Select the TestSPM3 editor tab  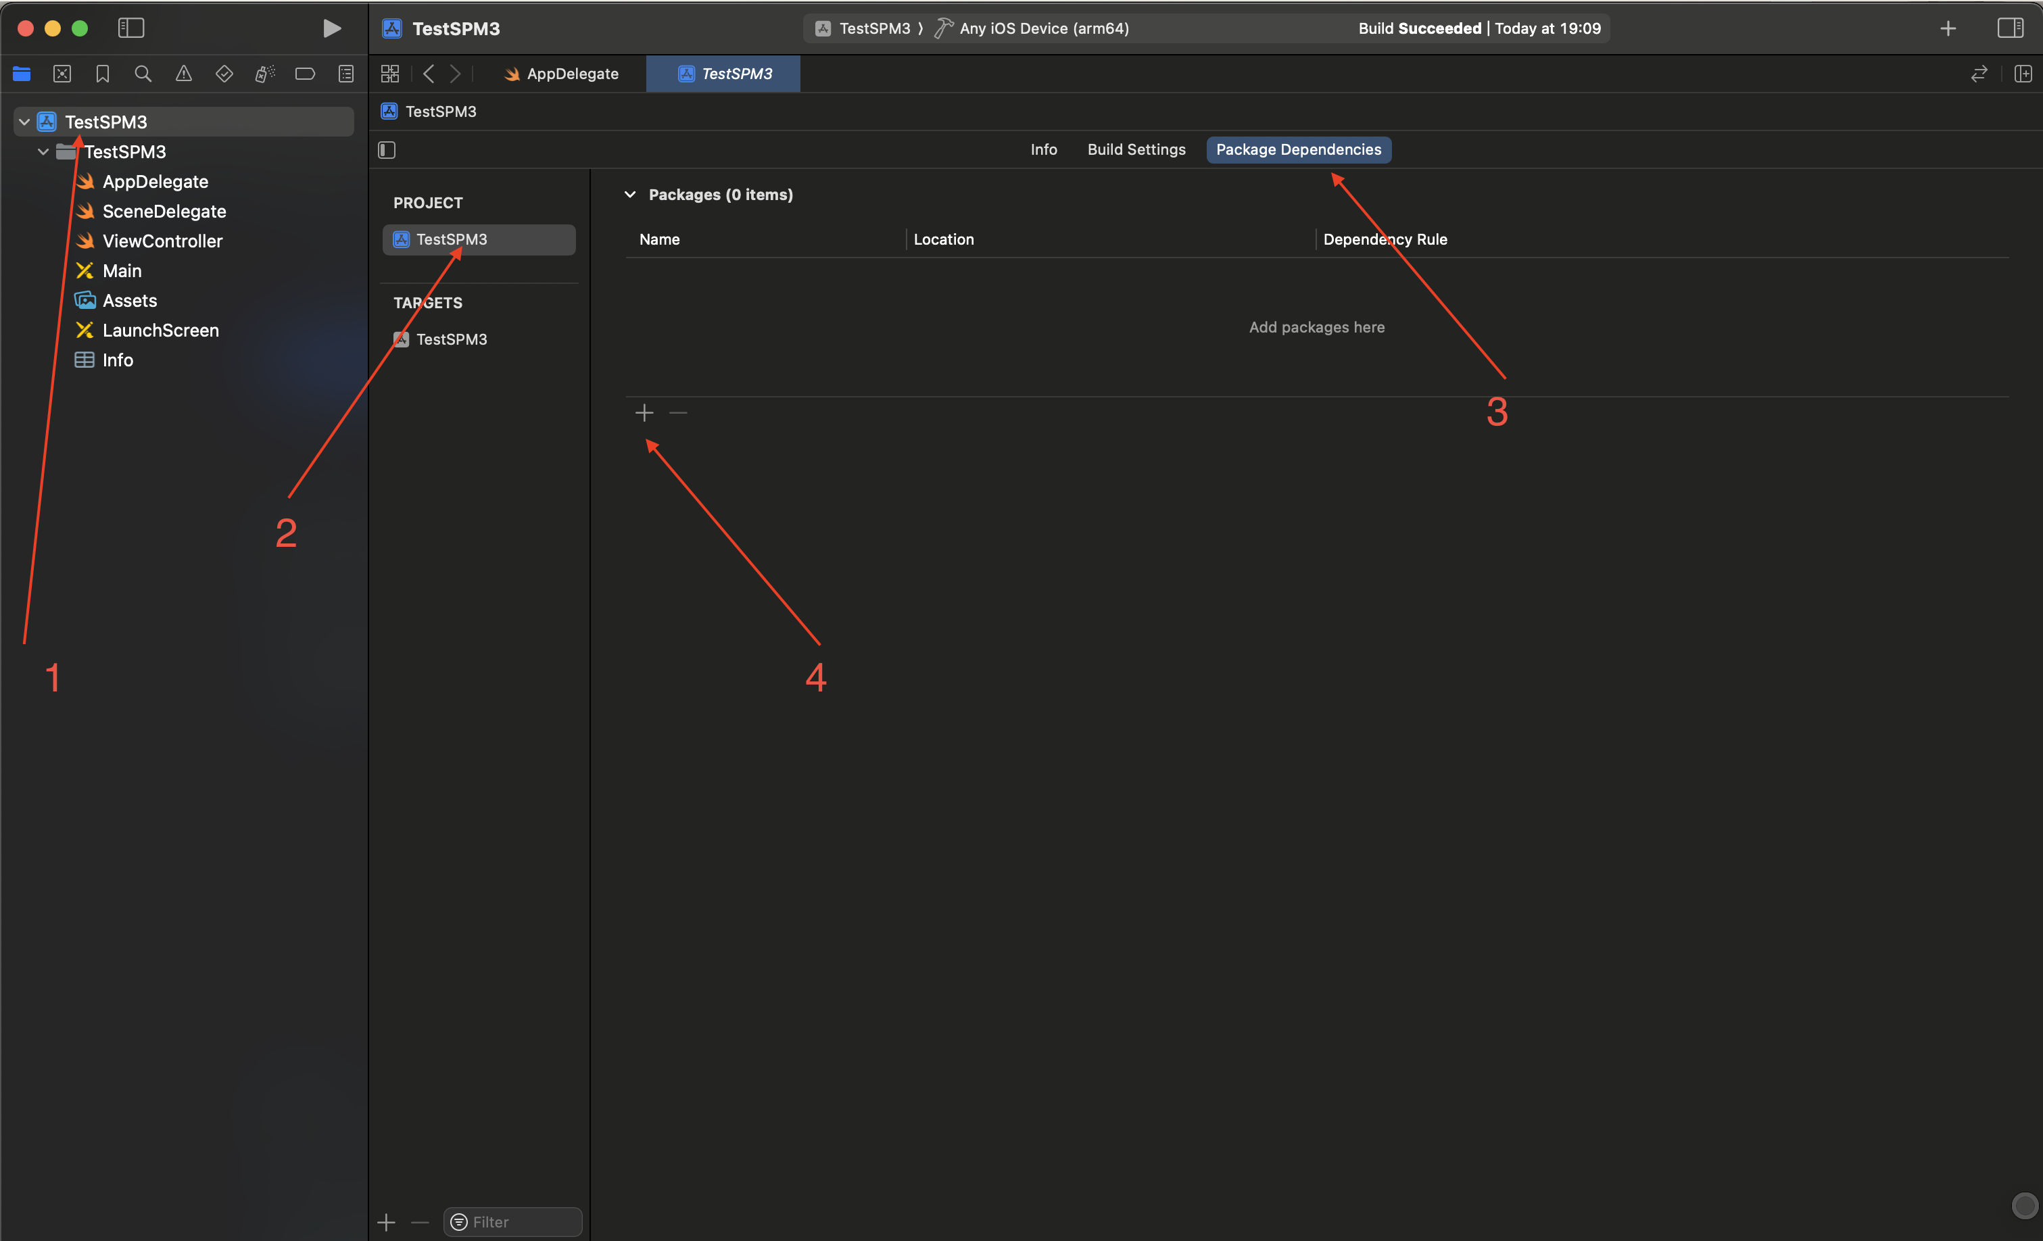coord(723,74)
